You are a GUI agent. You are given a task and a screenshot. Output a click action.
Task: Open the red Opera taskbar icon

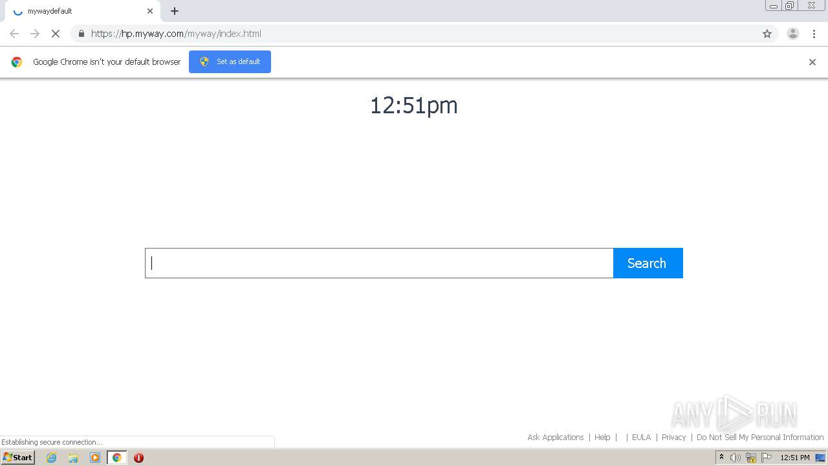point(138,458)
